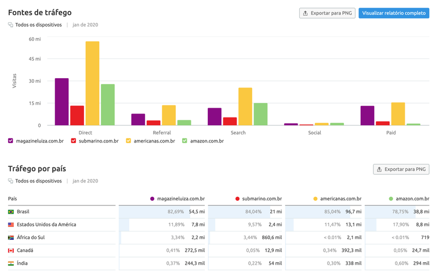Toggle submarino.com.br legend checkbox
Screen dimensions: 435x275
[x=74, y=141]
